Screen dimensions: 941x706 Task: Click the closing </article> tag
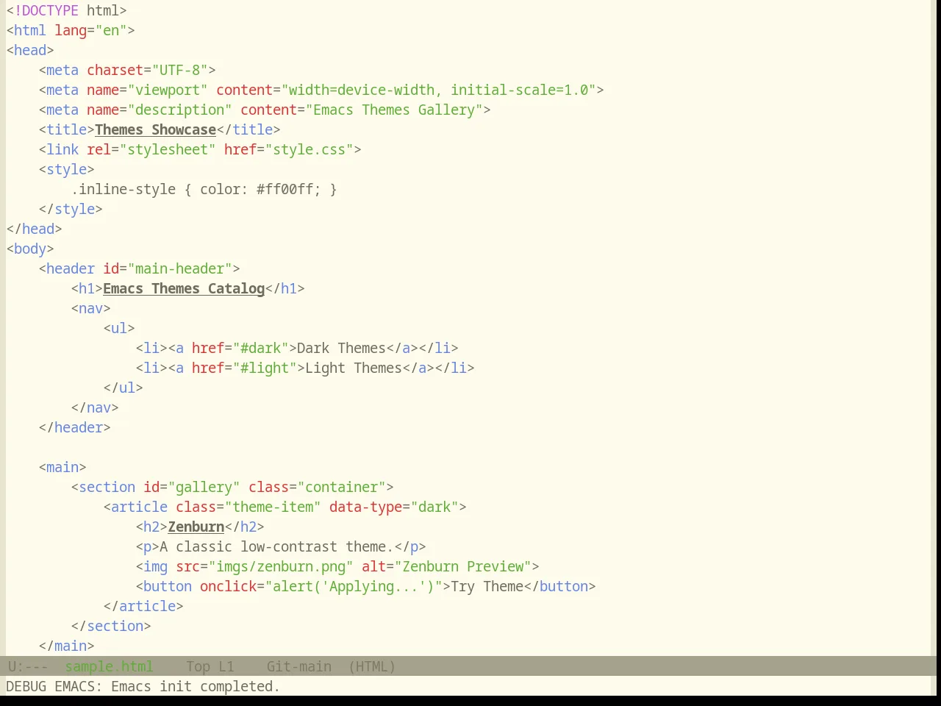143,607
